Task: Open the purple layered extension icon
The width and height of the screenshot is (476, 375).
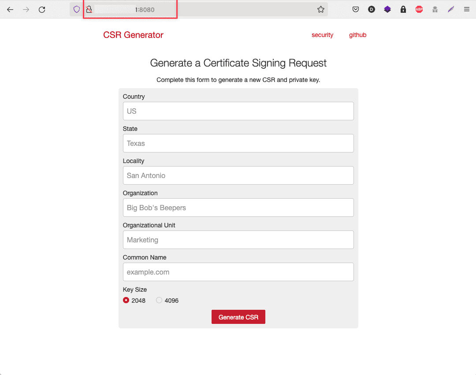Action: point(387,9)
